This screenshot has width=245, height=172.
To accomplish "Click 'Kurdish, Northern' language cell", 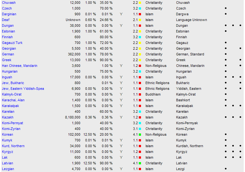I will [x=190, y=146].
